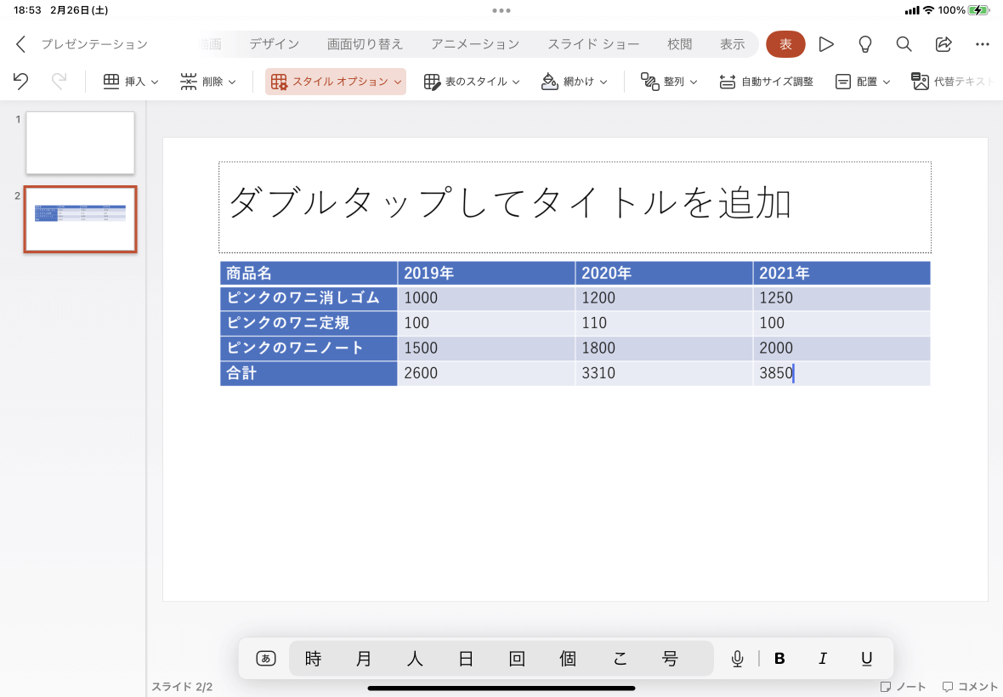This screenshot has width=1003, height=697.
Task: Undo the last action
Action: (x=20, y=82)
